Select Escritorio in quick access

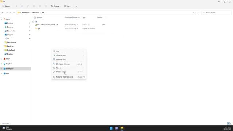pos(10,23)
